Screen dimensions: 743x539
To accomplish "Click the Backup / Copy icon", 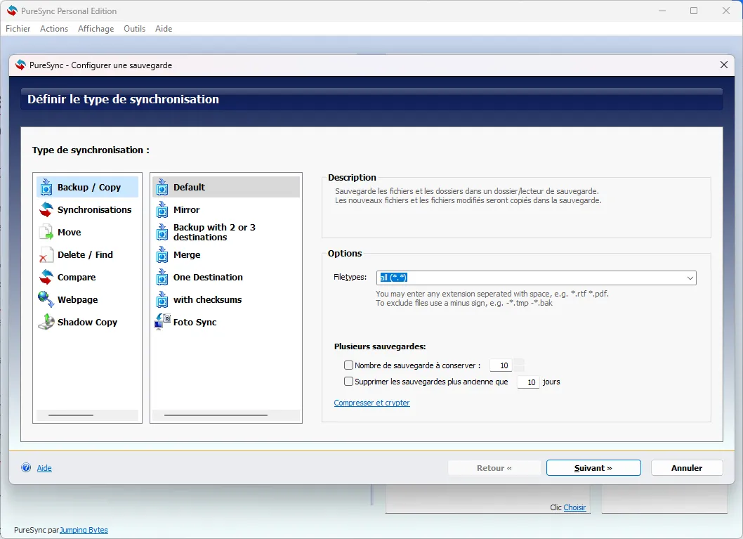I will [46, 187].
